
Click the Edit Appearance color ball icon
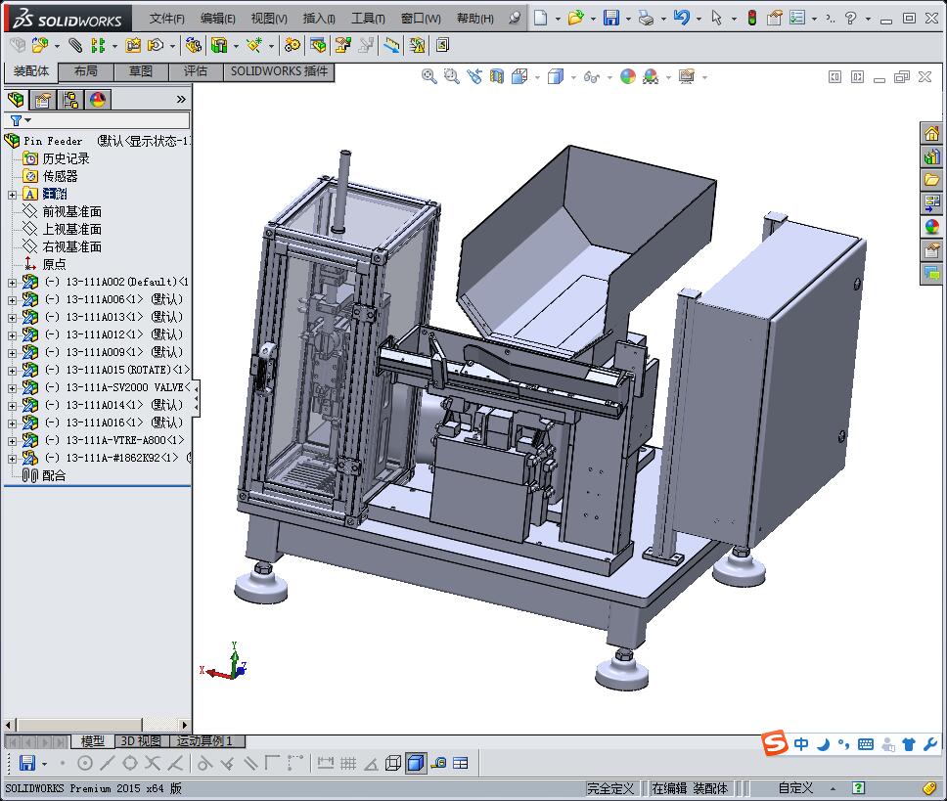(x=628, y=76)
